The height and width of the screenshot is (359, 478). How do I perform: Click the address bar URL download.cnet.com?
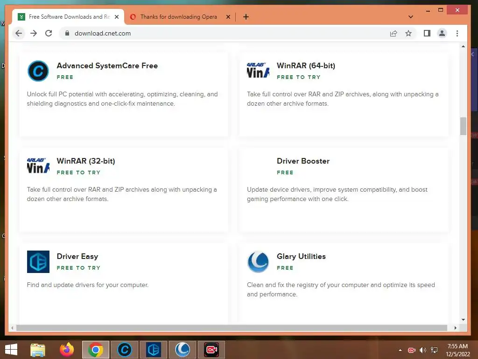103,33
